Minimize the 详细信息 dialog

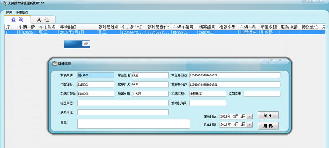tap(265, 61)
